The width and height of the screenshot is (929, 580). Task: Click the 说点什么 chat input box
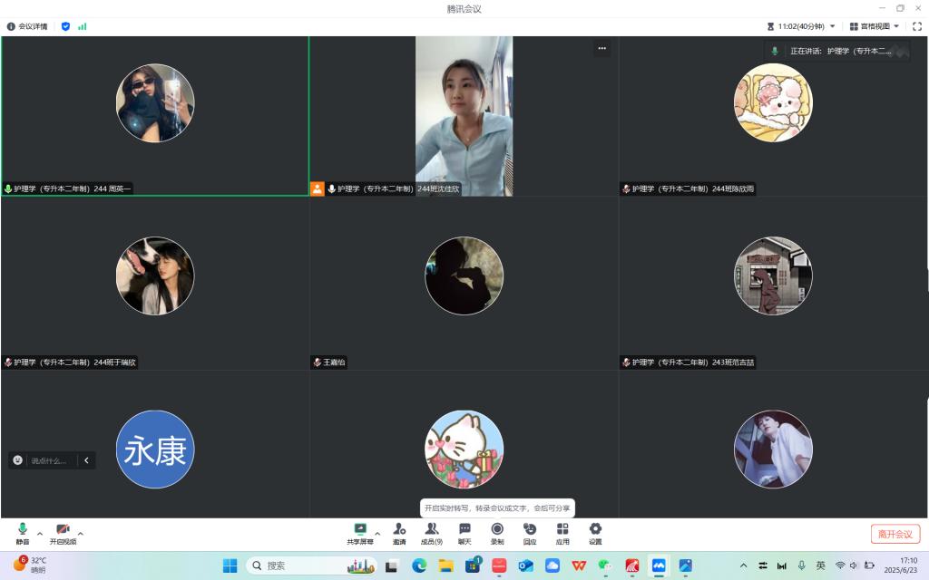coord(49,460)
